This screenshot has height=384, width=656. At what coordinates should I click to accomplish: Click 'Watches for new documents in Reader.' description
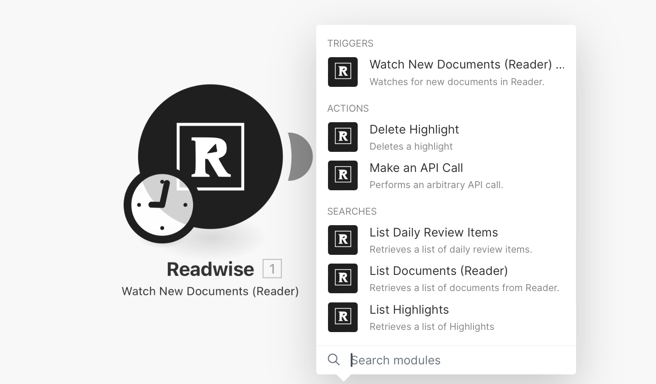[457, 82]
